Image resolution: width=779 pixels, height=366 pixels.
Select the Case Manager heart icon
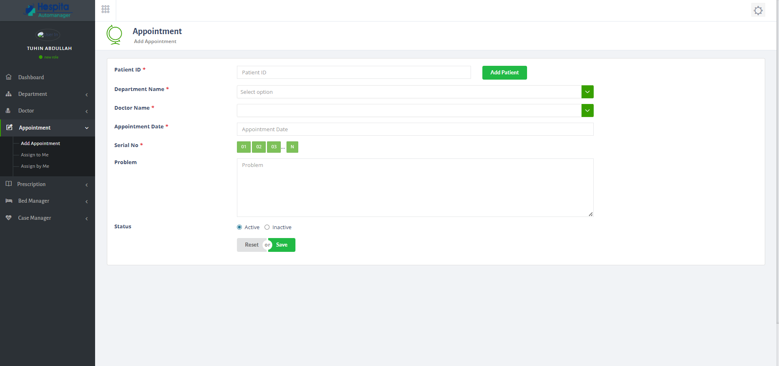(x=9, y=218)
